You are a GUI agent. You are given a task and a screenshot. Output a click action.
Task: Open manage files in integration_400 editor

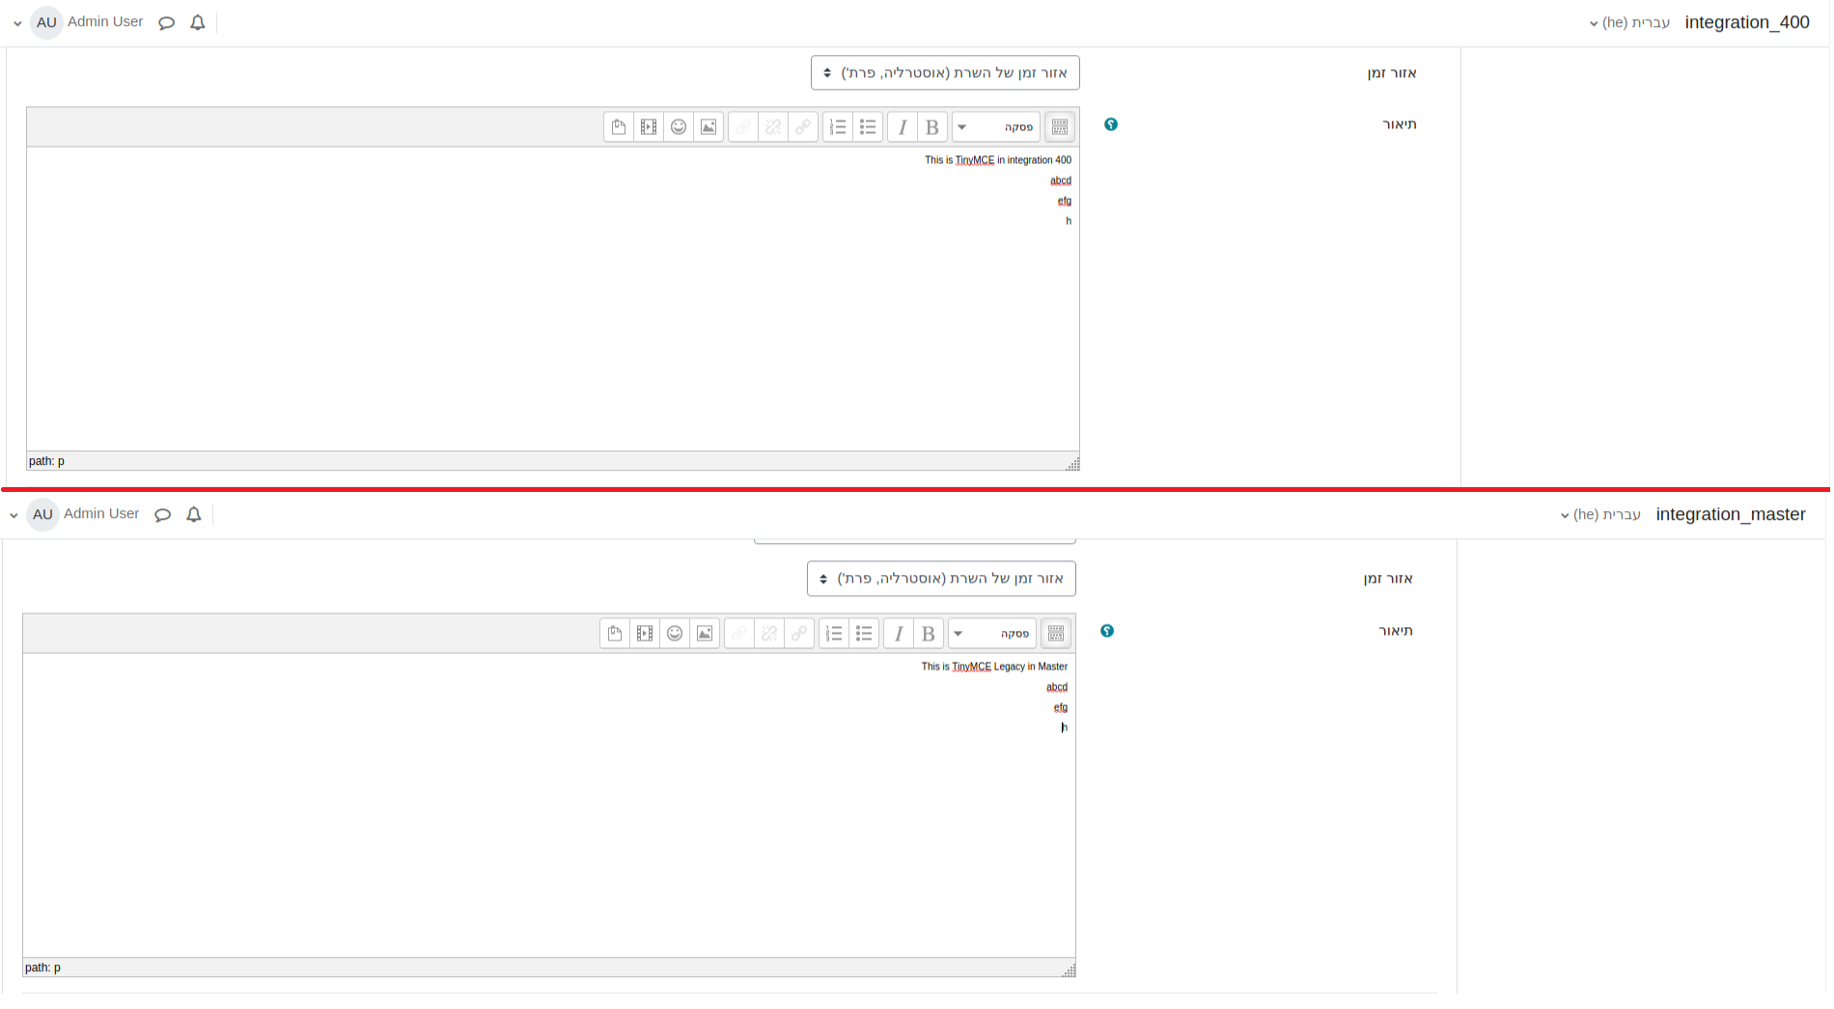click(619, 127)
